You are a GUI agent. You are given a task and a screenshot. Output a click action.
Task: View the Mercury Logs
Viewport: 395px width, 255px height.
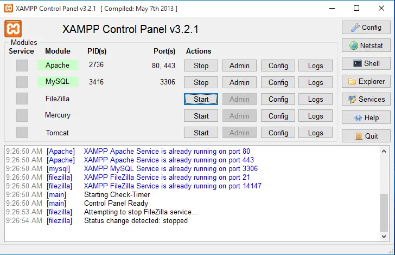coord(315,116)
